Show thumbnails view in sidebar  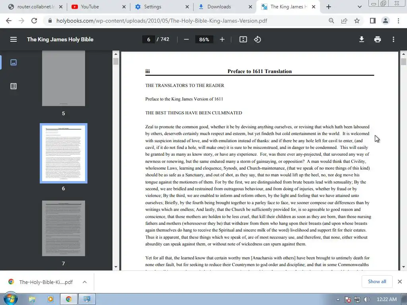click(14, 62)
